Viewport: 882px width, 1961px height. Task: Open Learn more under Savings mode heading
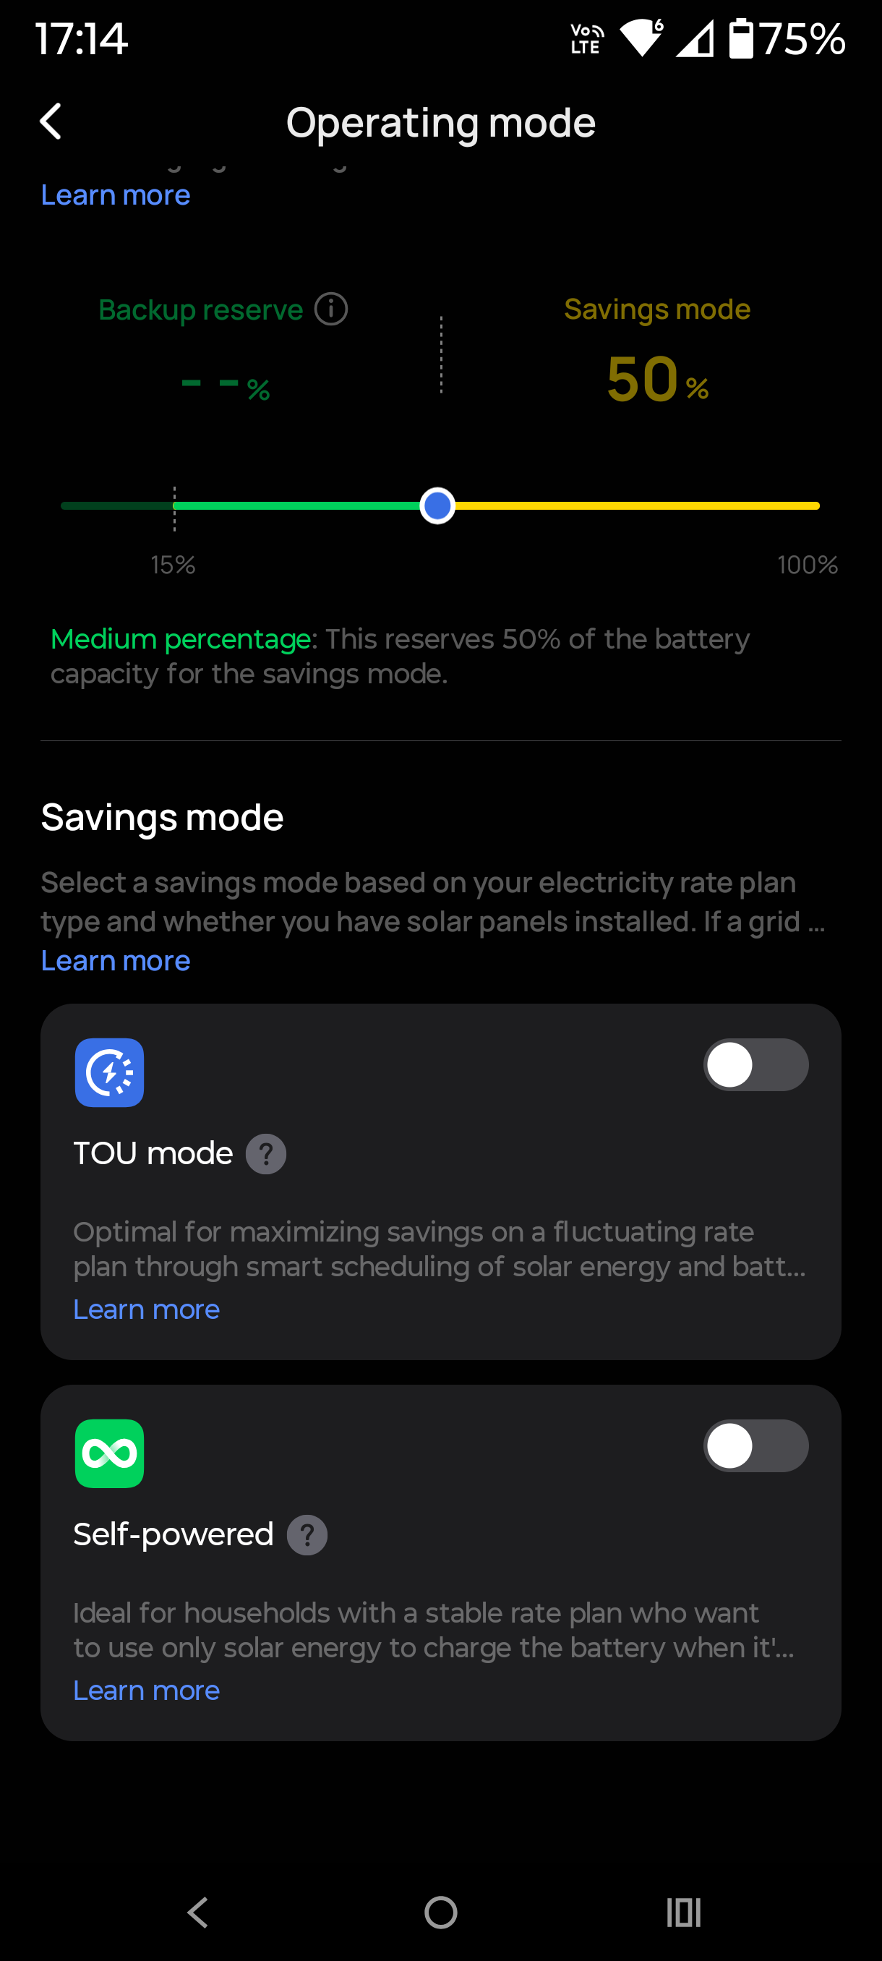pyautogui.click(x=116, y=961)
